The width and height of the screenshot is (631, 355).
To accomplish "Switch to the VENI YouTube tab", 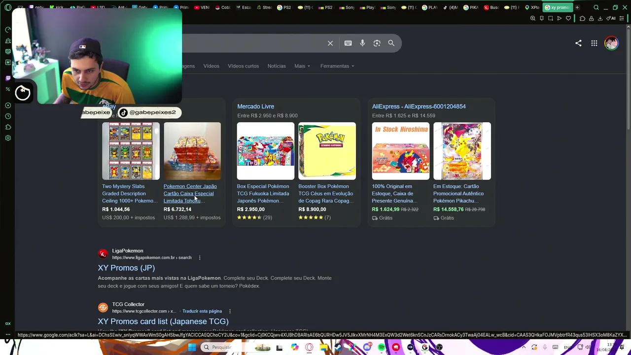I will (x=202, y=7).
